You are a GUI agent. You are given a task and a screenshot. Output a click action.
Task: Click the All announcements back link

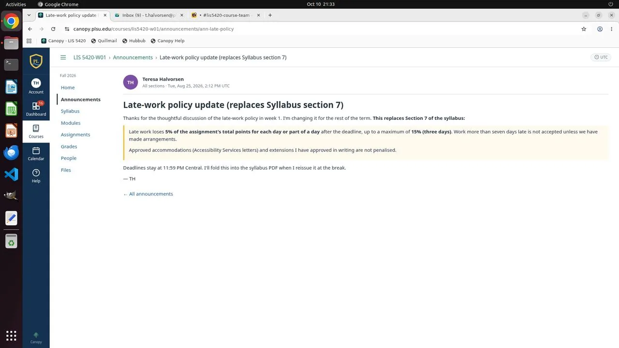click(148, 194)
